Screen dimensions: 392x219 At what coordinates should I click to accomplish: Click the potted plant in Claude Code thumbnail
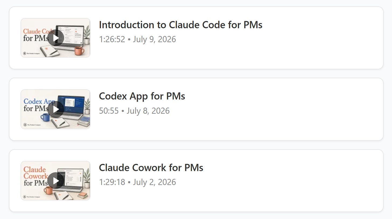(x=86, y=36)
